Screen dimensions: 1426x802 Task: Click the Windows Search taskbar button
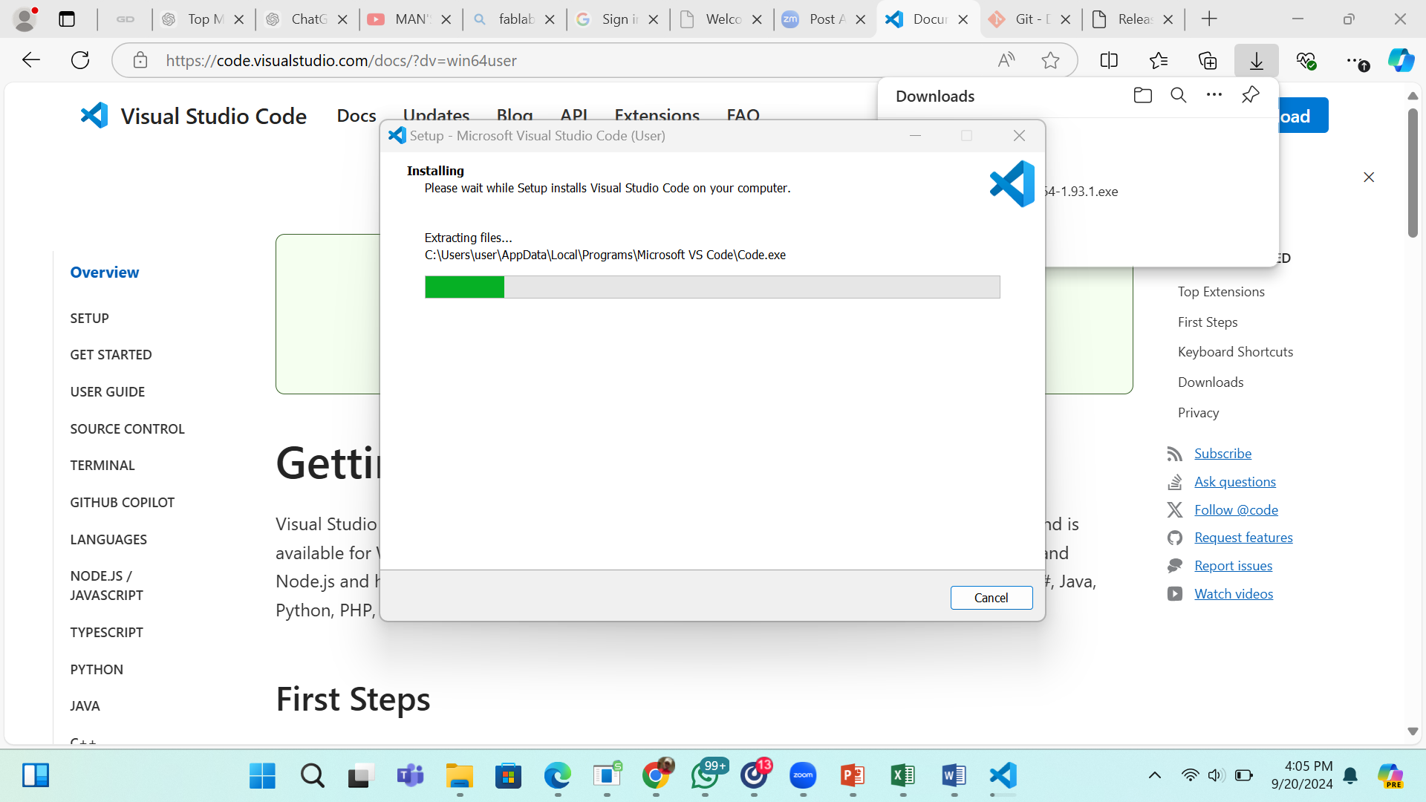(311, 775)
